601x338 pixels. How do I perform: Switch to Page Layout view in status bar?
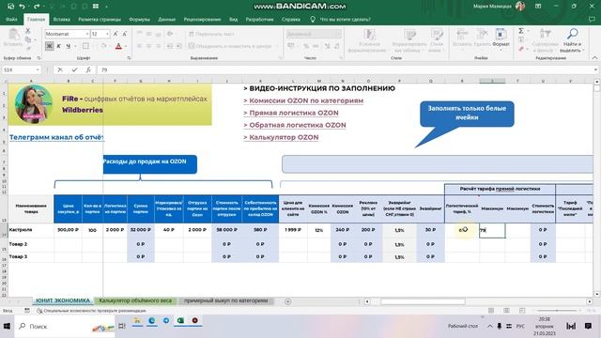[506, 311]
